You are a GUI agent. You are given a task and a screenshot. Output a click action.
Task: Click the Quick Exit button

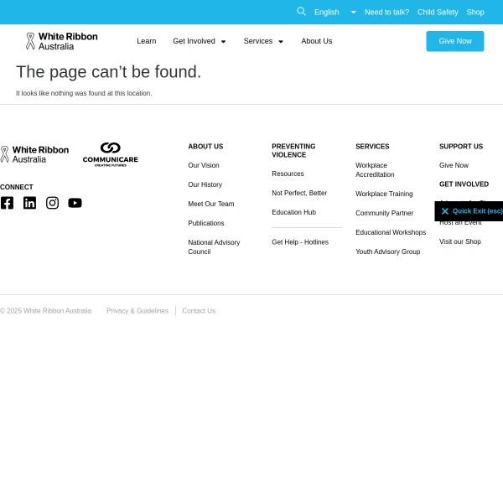471,211
